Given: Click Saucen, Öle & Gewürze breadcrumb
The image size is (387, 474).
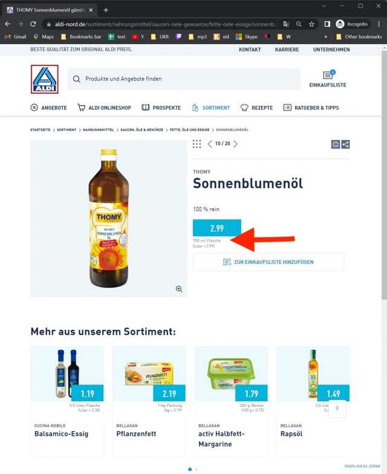Looking at the screenshot, I should pyautogui.click(x=142, y=130).
